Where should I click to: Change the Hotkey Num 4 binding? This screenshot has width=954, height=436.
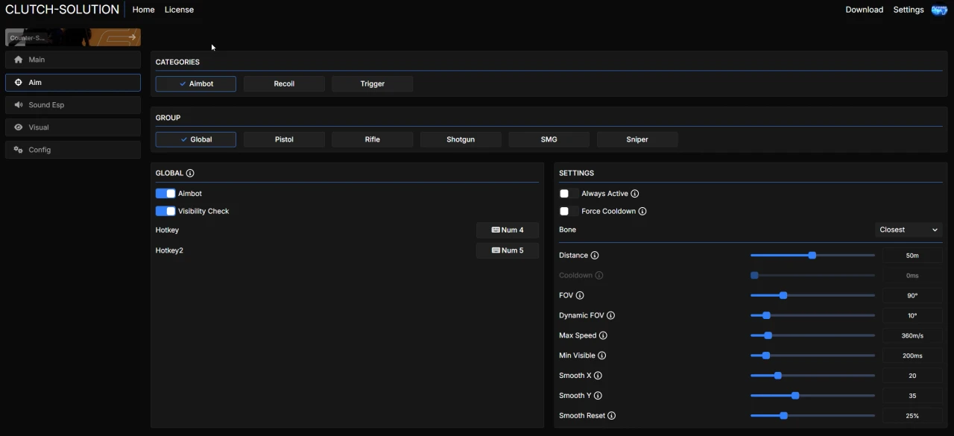pos(508,230)
